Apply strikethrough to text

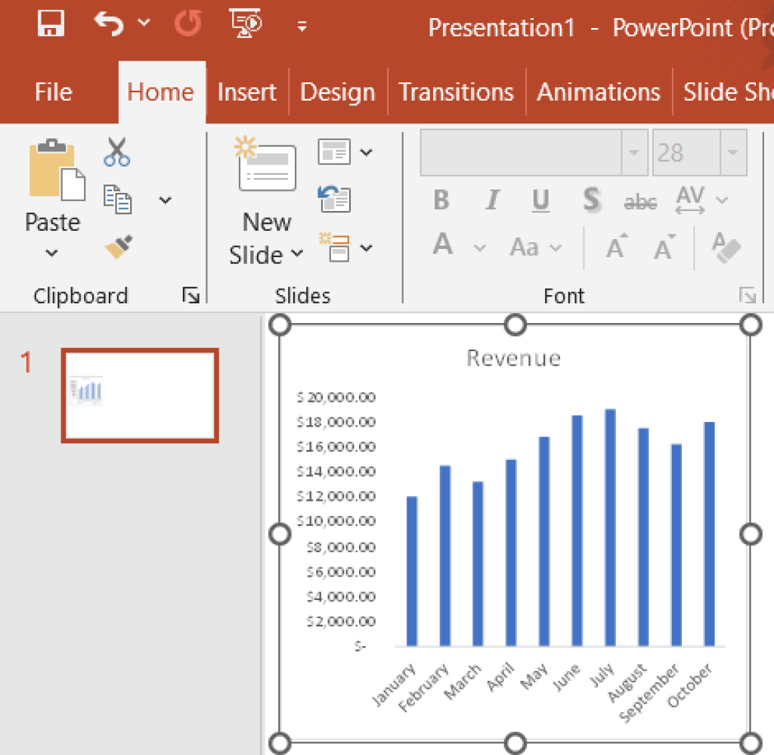(x=640, y=200)
